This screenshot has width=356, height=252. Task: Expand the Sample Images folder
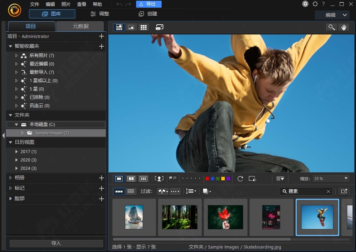click(23, 133)
